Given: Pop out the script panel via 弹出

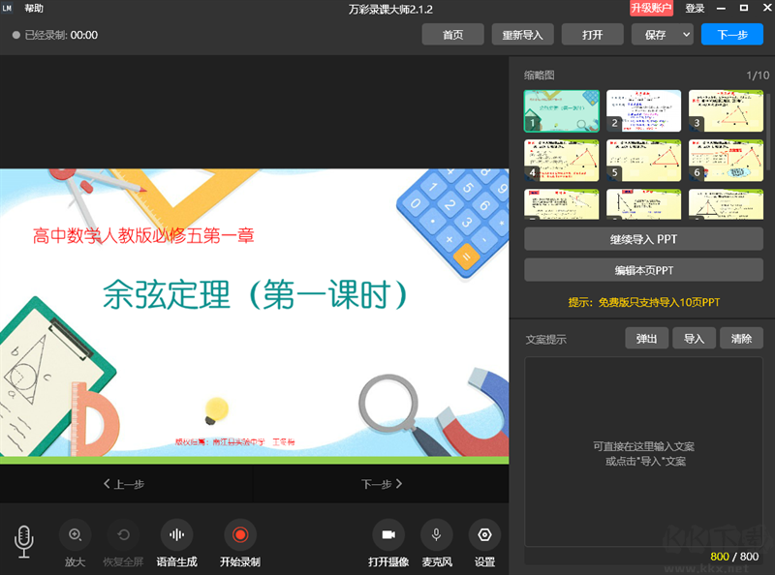Looking at the screenshot, I should (x=646, y=338).
